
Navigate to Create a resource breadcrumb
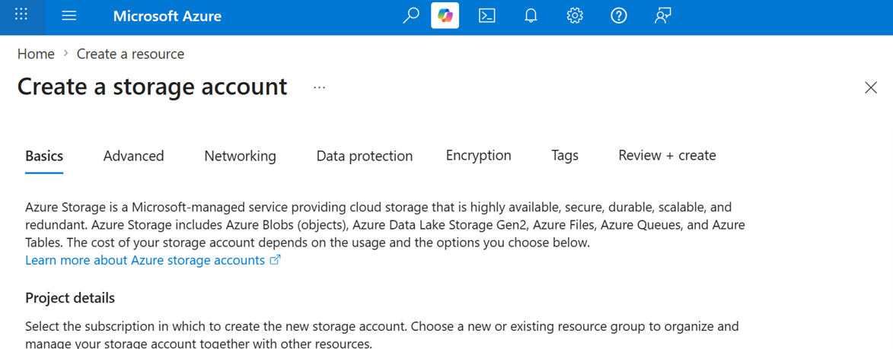click(130, 54)
